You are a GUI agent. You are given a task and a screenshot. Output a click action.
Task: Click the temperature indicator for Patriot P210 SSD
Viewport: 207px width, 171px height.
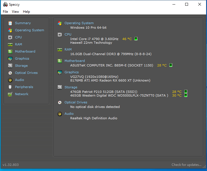[x=186, y=91]
